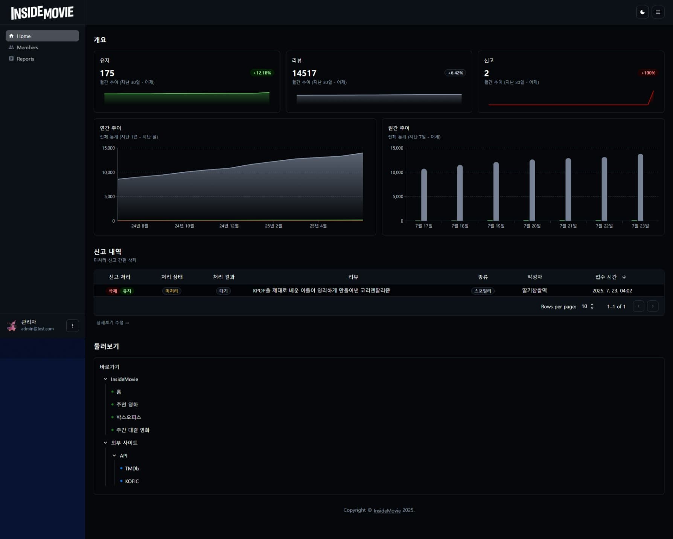Screen dimensions: 673x539
Task: Collapse the 외부 사이트 tree node
Action: coord(105,443)
